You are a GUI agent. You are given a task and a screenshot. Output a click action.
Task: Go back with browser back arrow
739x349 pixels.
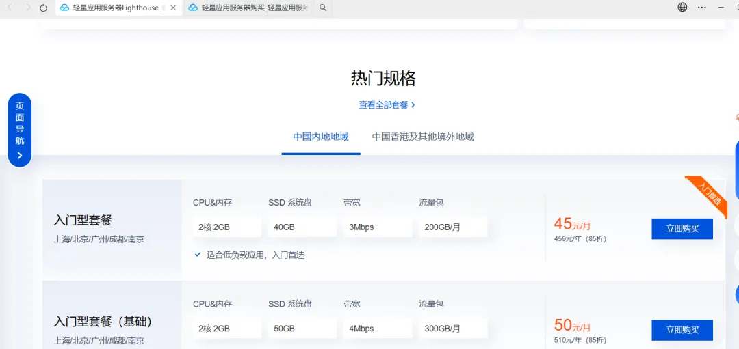(10, 8)
